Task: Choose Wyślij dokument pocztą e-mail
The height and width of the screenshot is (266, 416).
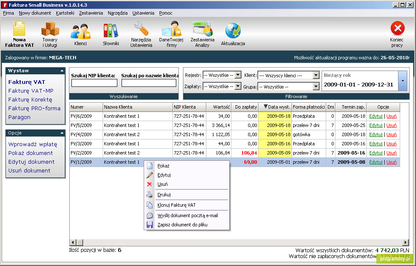Action: coord(187,215)
